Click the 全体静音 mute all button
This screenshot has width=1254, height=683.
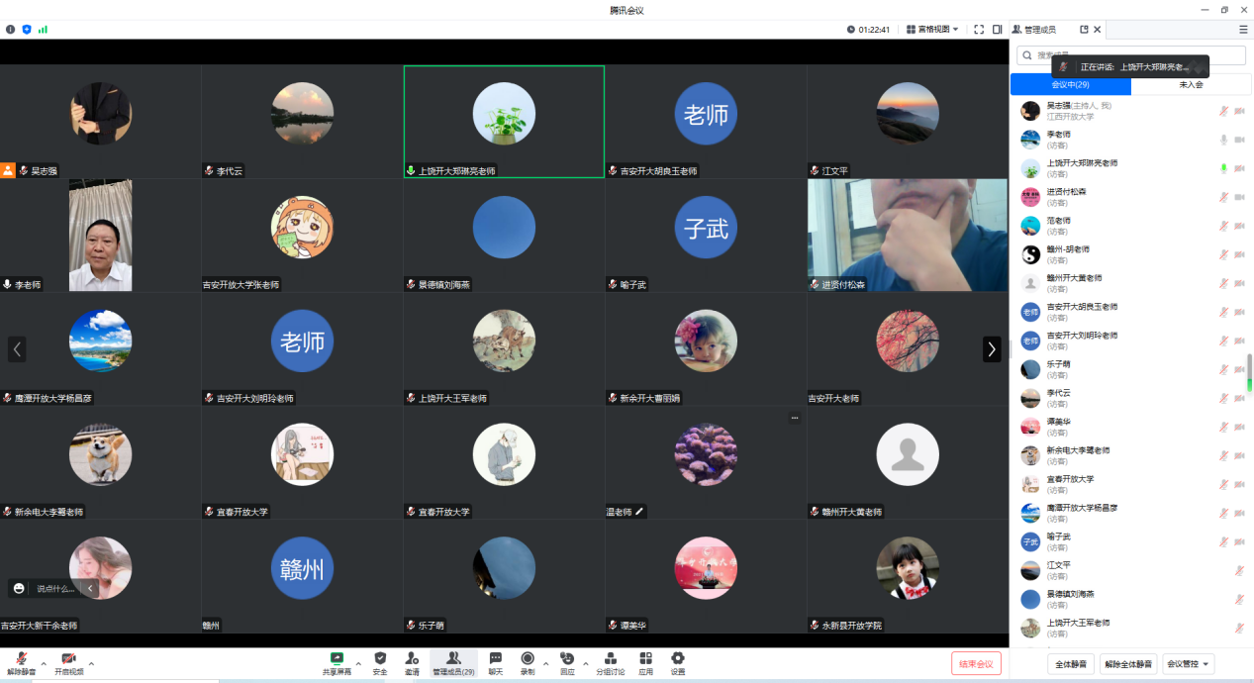[x=1070, y=664]
